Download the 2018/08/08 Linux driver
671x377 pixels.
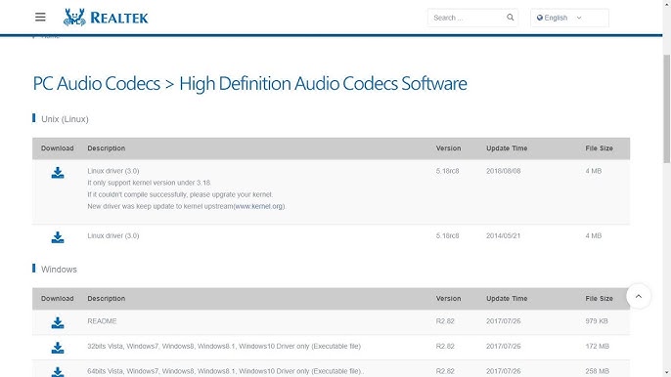point(58,173)
